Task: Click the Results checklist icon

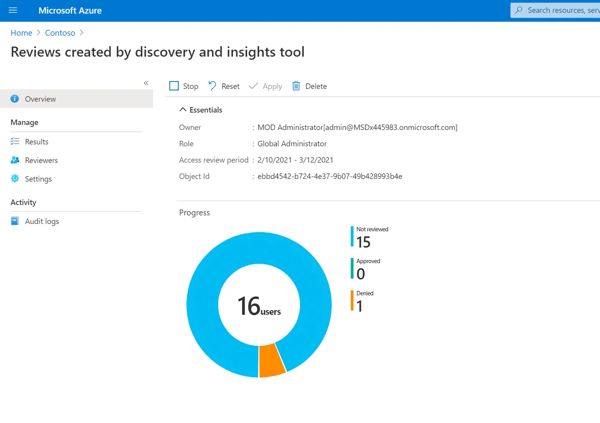Action: (15, 141)
